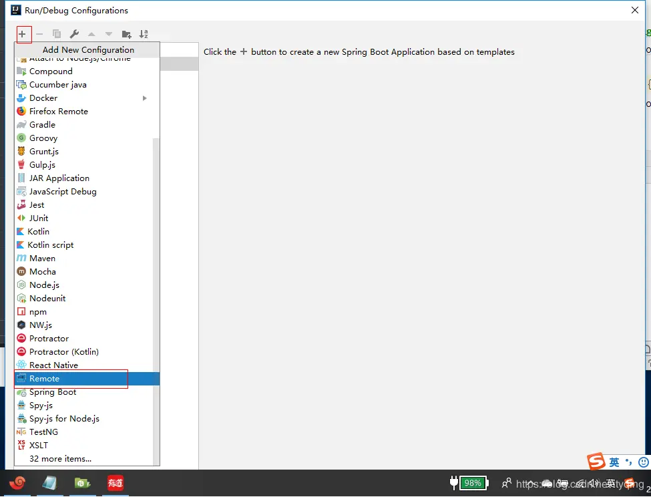Click the copy configuration icon
The width and height of the screenshot is (651, 497).
pos(57,34)
